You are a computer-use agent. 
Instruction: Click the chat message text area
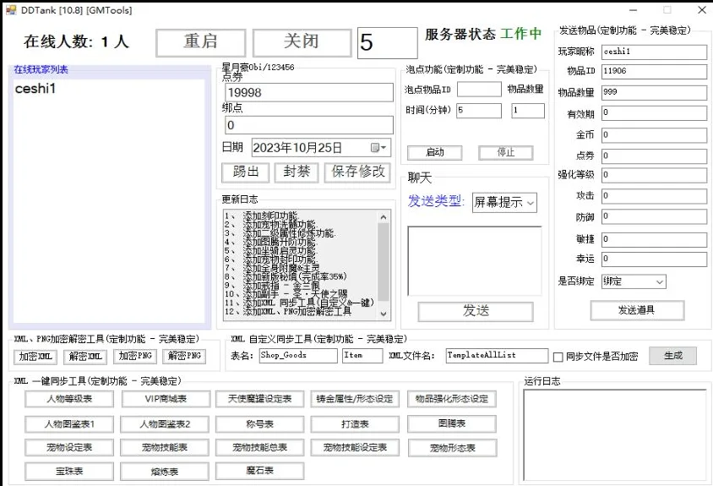click(474, 260)
